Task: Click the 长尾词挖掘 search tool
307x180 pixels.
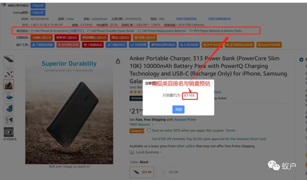Action: pyautogui.click(x=189, y=45)
